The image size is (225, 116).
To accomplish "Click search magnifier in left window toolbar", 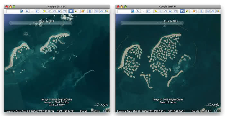I will [27, 11].
